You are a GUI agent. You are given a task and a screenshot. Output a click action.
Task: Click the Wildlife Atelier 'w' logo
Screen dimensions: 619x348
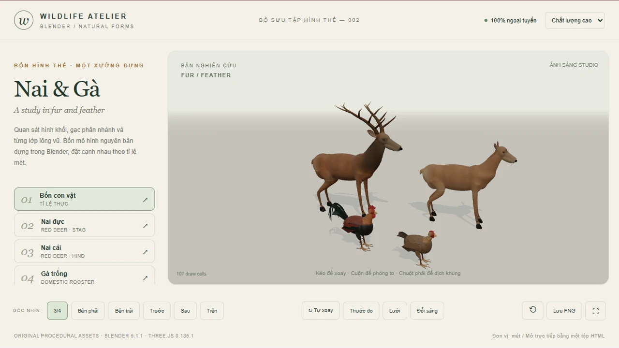(x=24, y=20)
